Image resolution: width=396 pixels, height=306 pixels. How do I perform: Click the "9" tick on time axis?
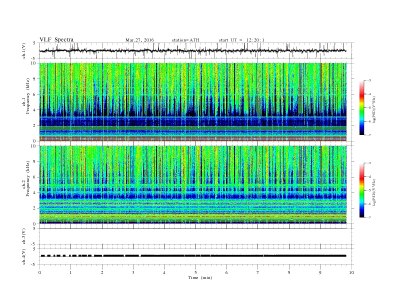320,272
